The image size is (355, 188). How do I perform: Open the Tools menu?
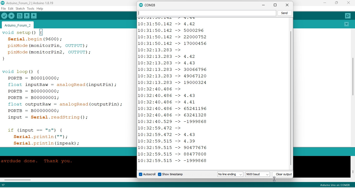pos(31,8)
